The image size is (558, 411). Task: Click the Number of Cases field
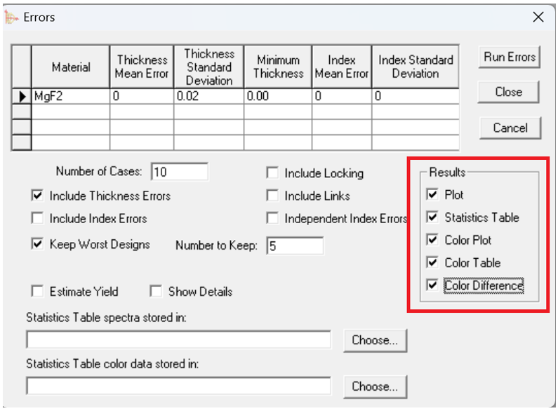coord(179,172)
